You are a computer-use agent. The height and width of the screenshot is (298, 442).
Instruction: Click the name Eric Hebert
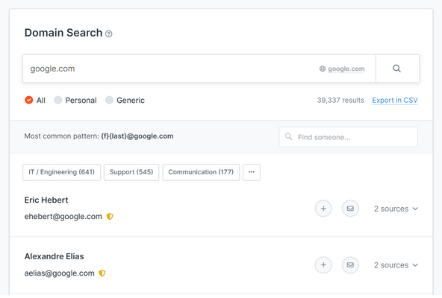(x=46, y=200)
